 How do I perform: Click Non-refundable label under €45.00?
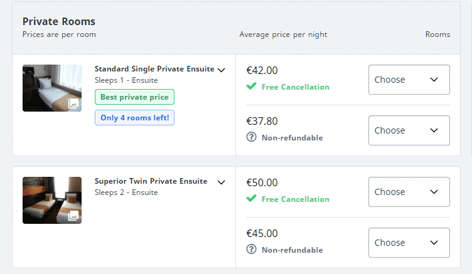pos(292,250)
